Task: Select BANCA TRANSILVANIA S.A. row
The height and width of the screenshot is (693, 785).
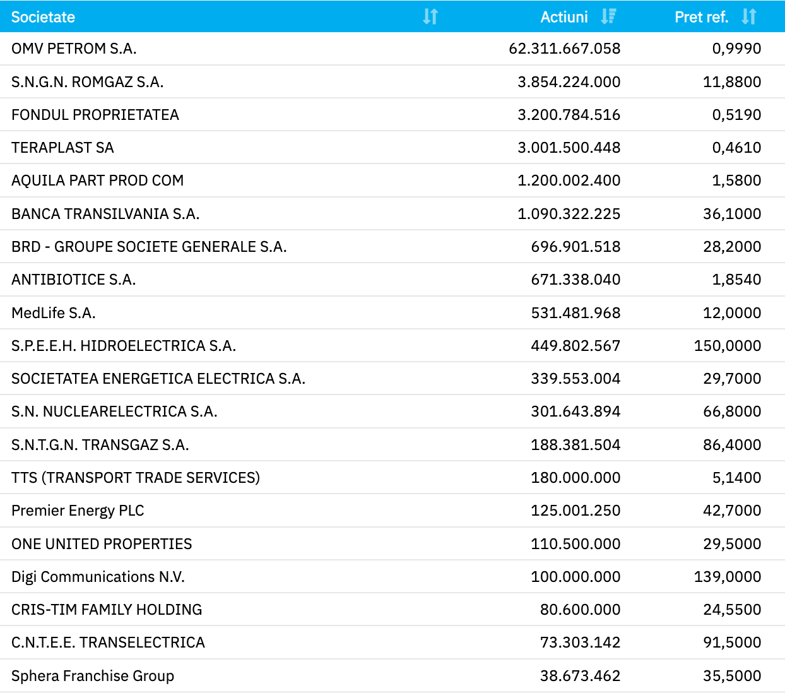Action: point(105,214)
